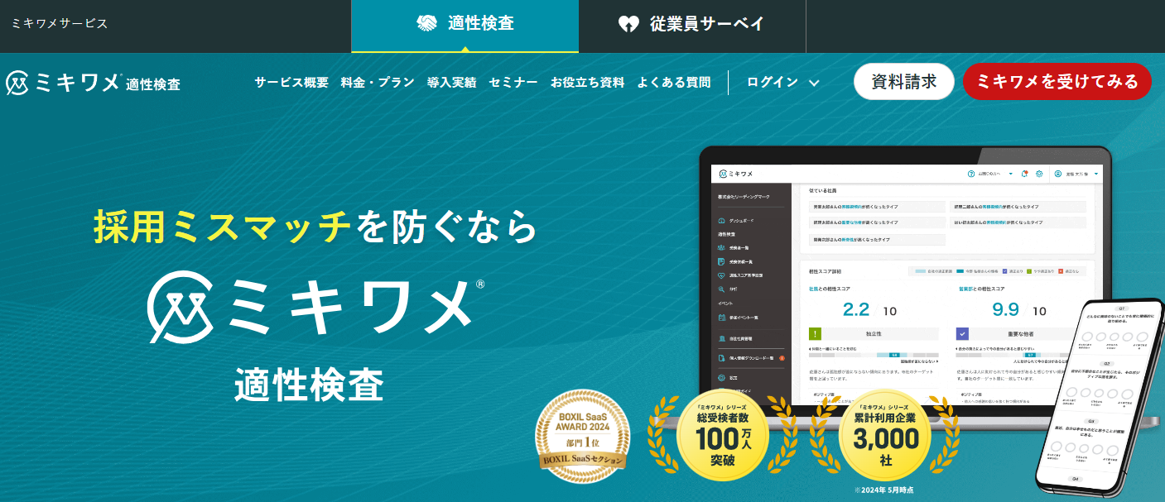The width and height of the screenshot is (1165, 502).
Task: Click the bell notification icon in laptop mockup
Action: coord(1024,174)
